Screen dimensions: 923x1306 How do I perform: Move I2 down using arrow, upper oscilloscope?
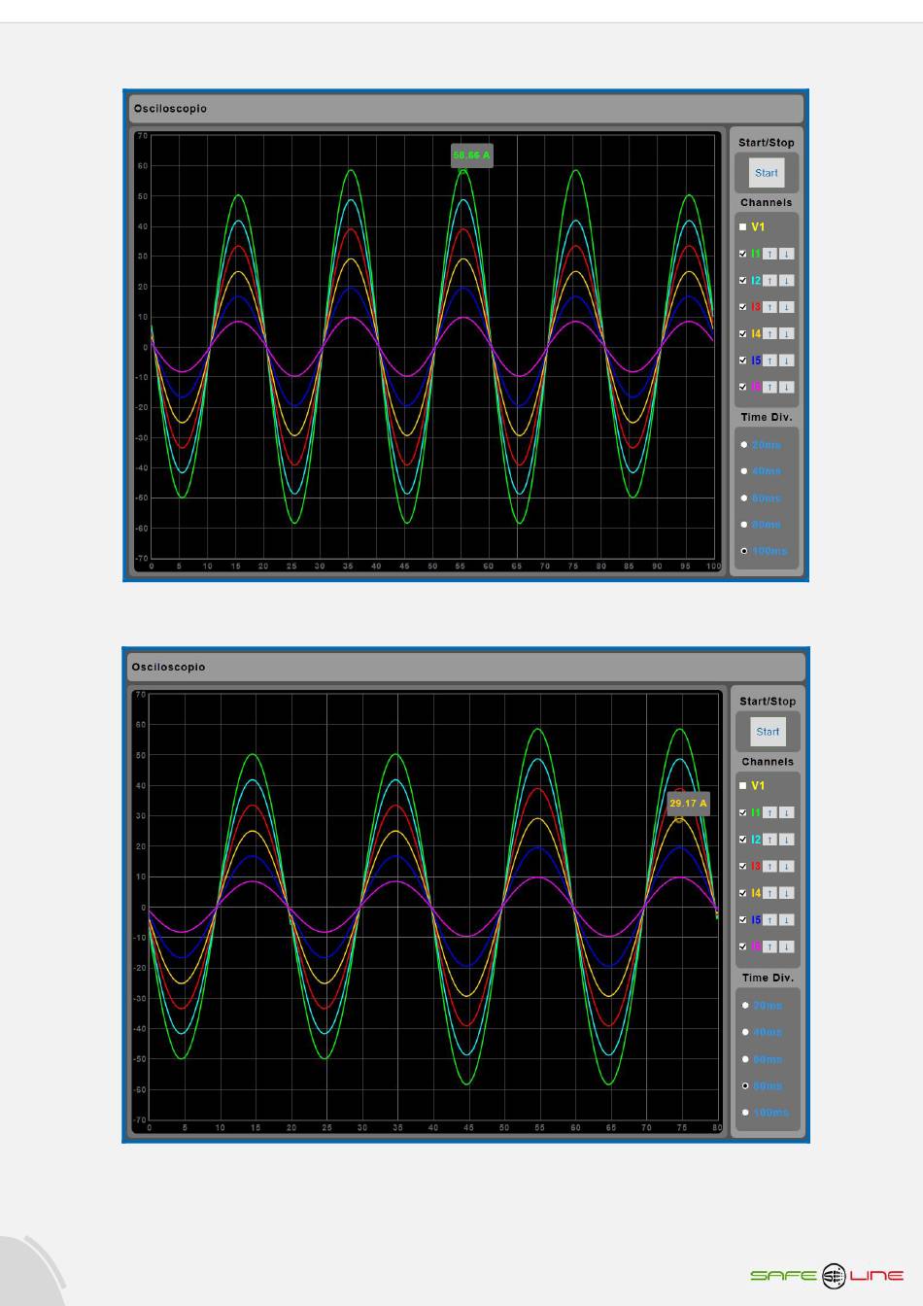click(x=787, y=280)
